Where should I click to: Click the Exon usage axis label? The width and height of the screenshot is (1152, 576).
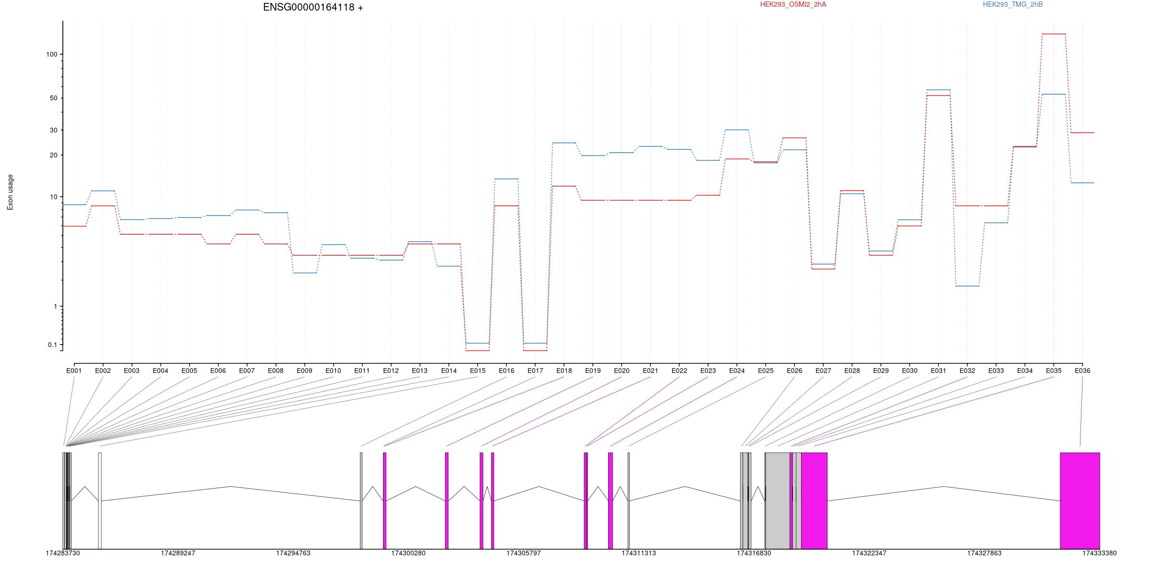(x=10, y=192)
